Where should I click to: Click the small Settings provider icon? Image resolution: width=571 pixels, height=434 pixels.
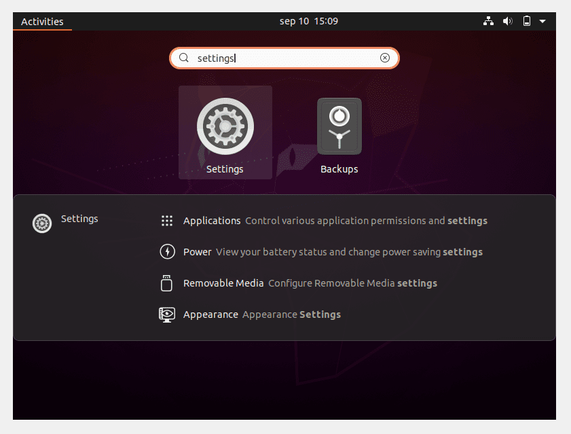coord(42,223)
